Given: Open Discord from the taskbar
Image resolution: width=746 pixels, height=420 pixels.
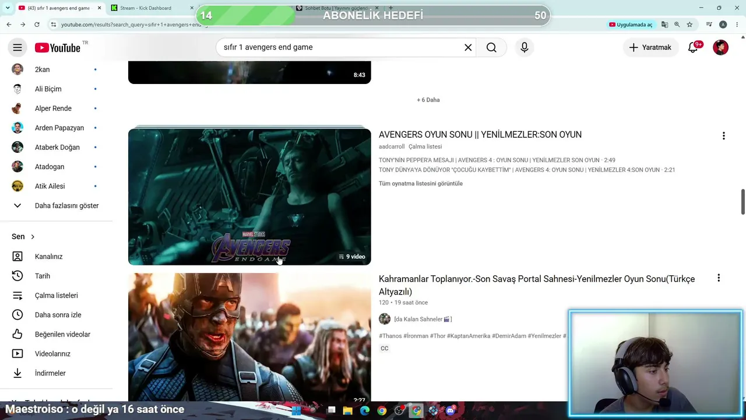Looking at the screenshot, I should pyautogui.click(x=450, y=411).
